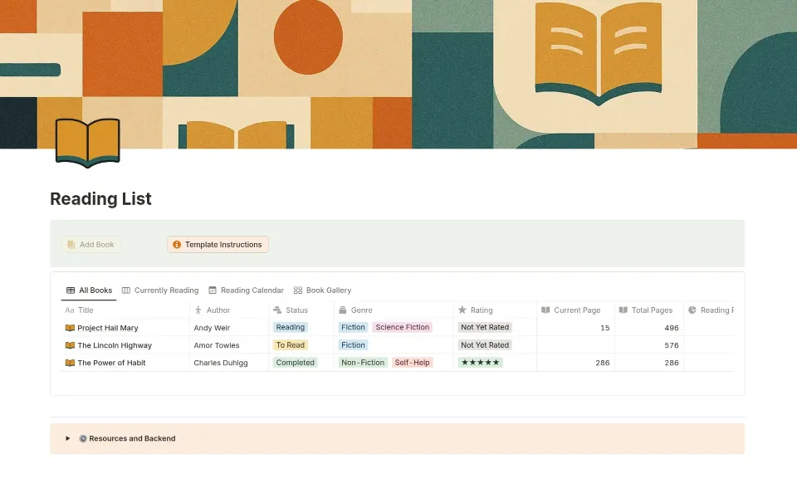This screenshot has width=797, height=498.
Task: Select the total pages value 496
Action: (x=672, y=328)
